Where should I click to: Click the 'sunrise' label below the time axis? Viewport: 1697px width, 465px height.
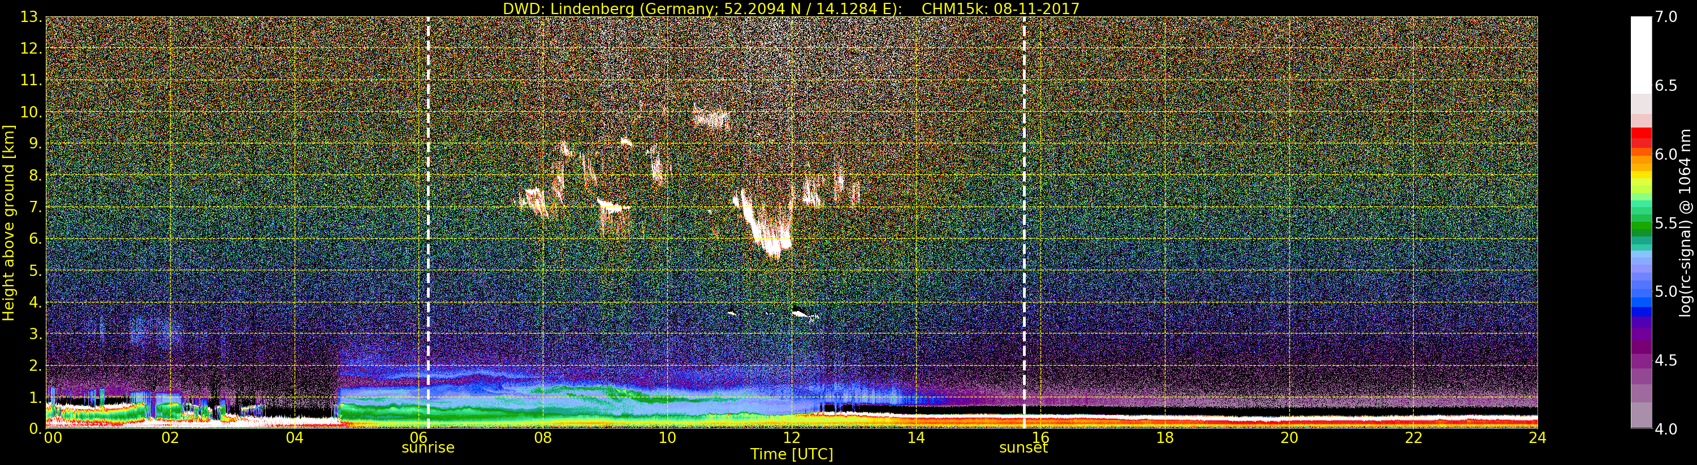pyautogui.click(x=428, y=448)
